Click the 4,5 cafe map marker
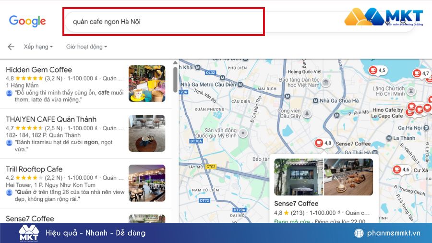The width and height of the screenshot is (432, 243). coord(373,71)
